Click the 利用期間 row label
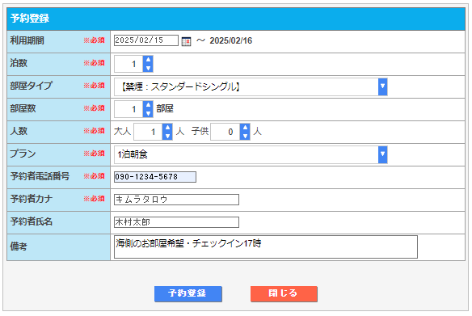 tap(27, 40)
